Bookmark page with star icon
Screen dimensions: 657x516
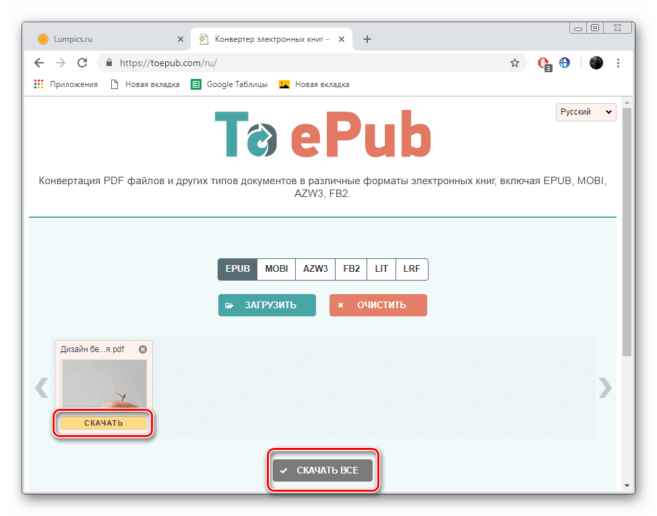[515, 63]
